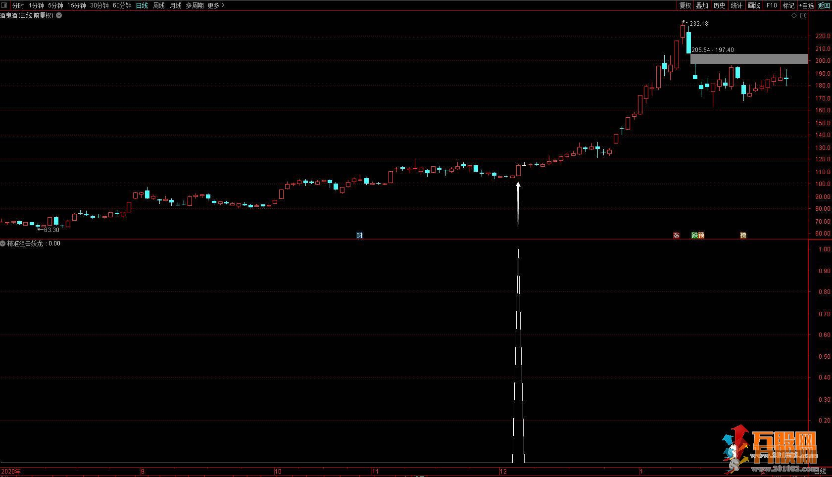Image resolution: width=832 pixels, height=477 pixels.
Task: Click the 跌 marker below candles
Action: tap(695, 236)
